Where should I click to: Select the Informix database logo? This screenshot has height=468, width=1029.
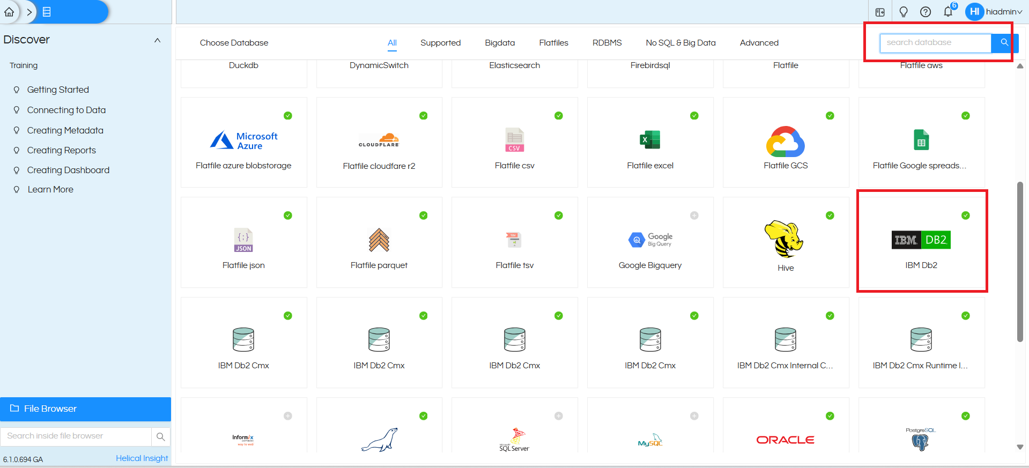pos(243,440)
